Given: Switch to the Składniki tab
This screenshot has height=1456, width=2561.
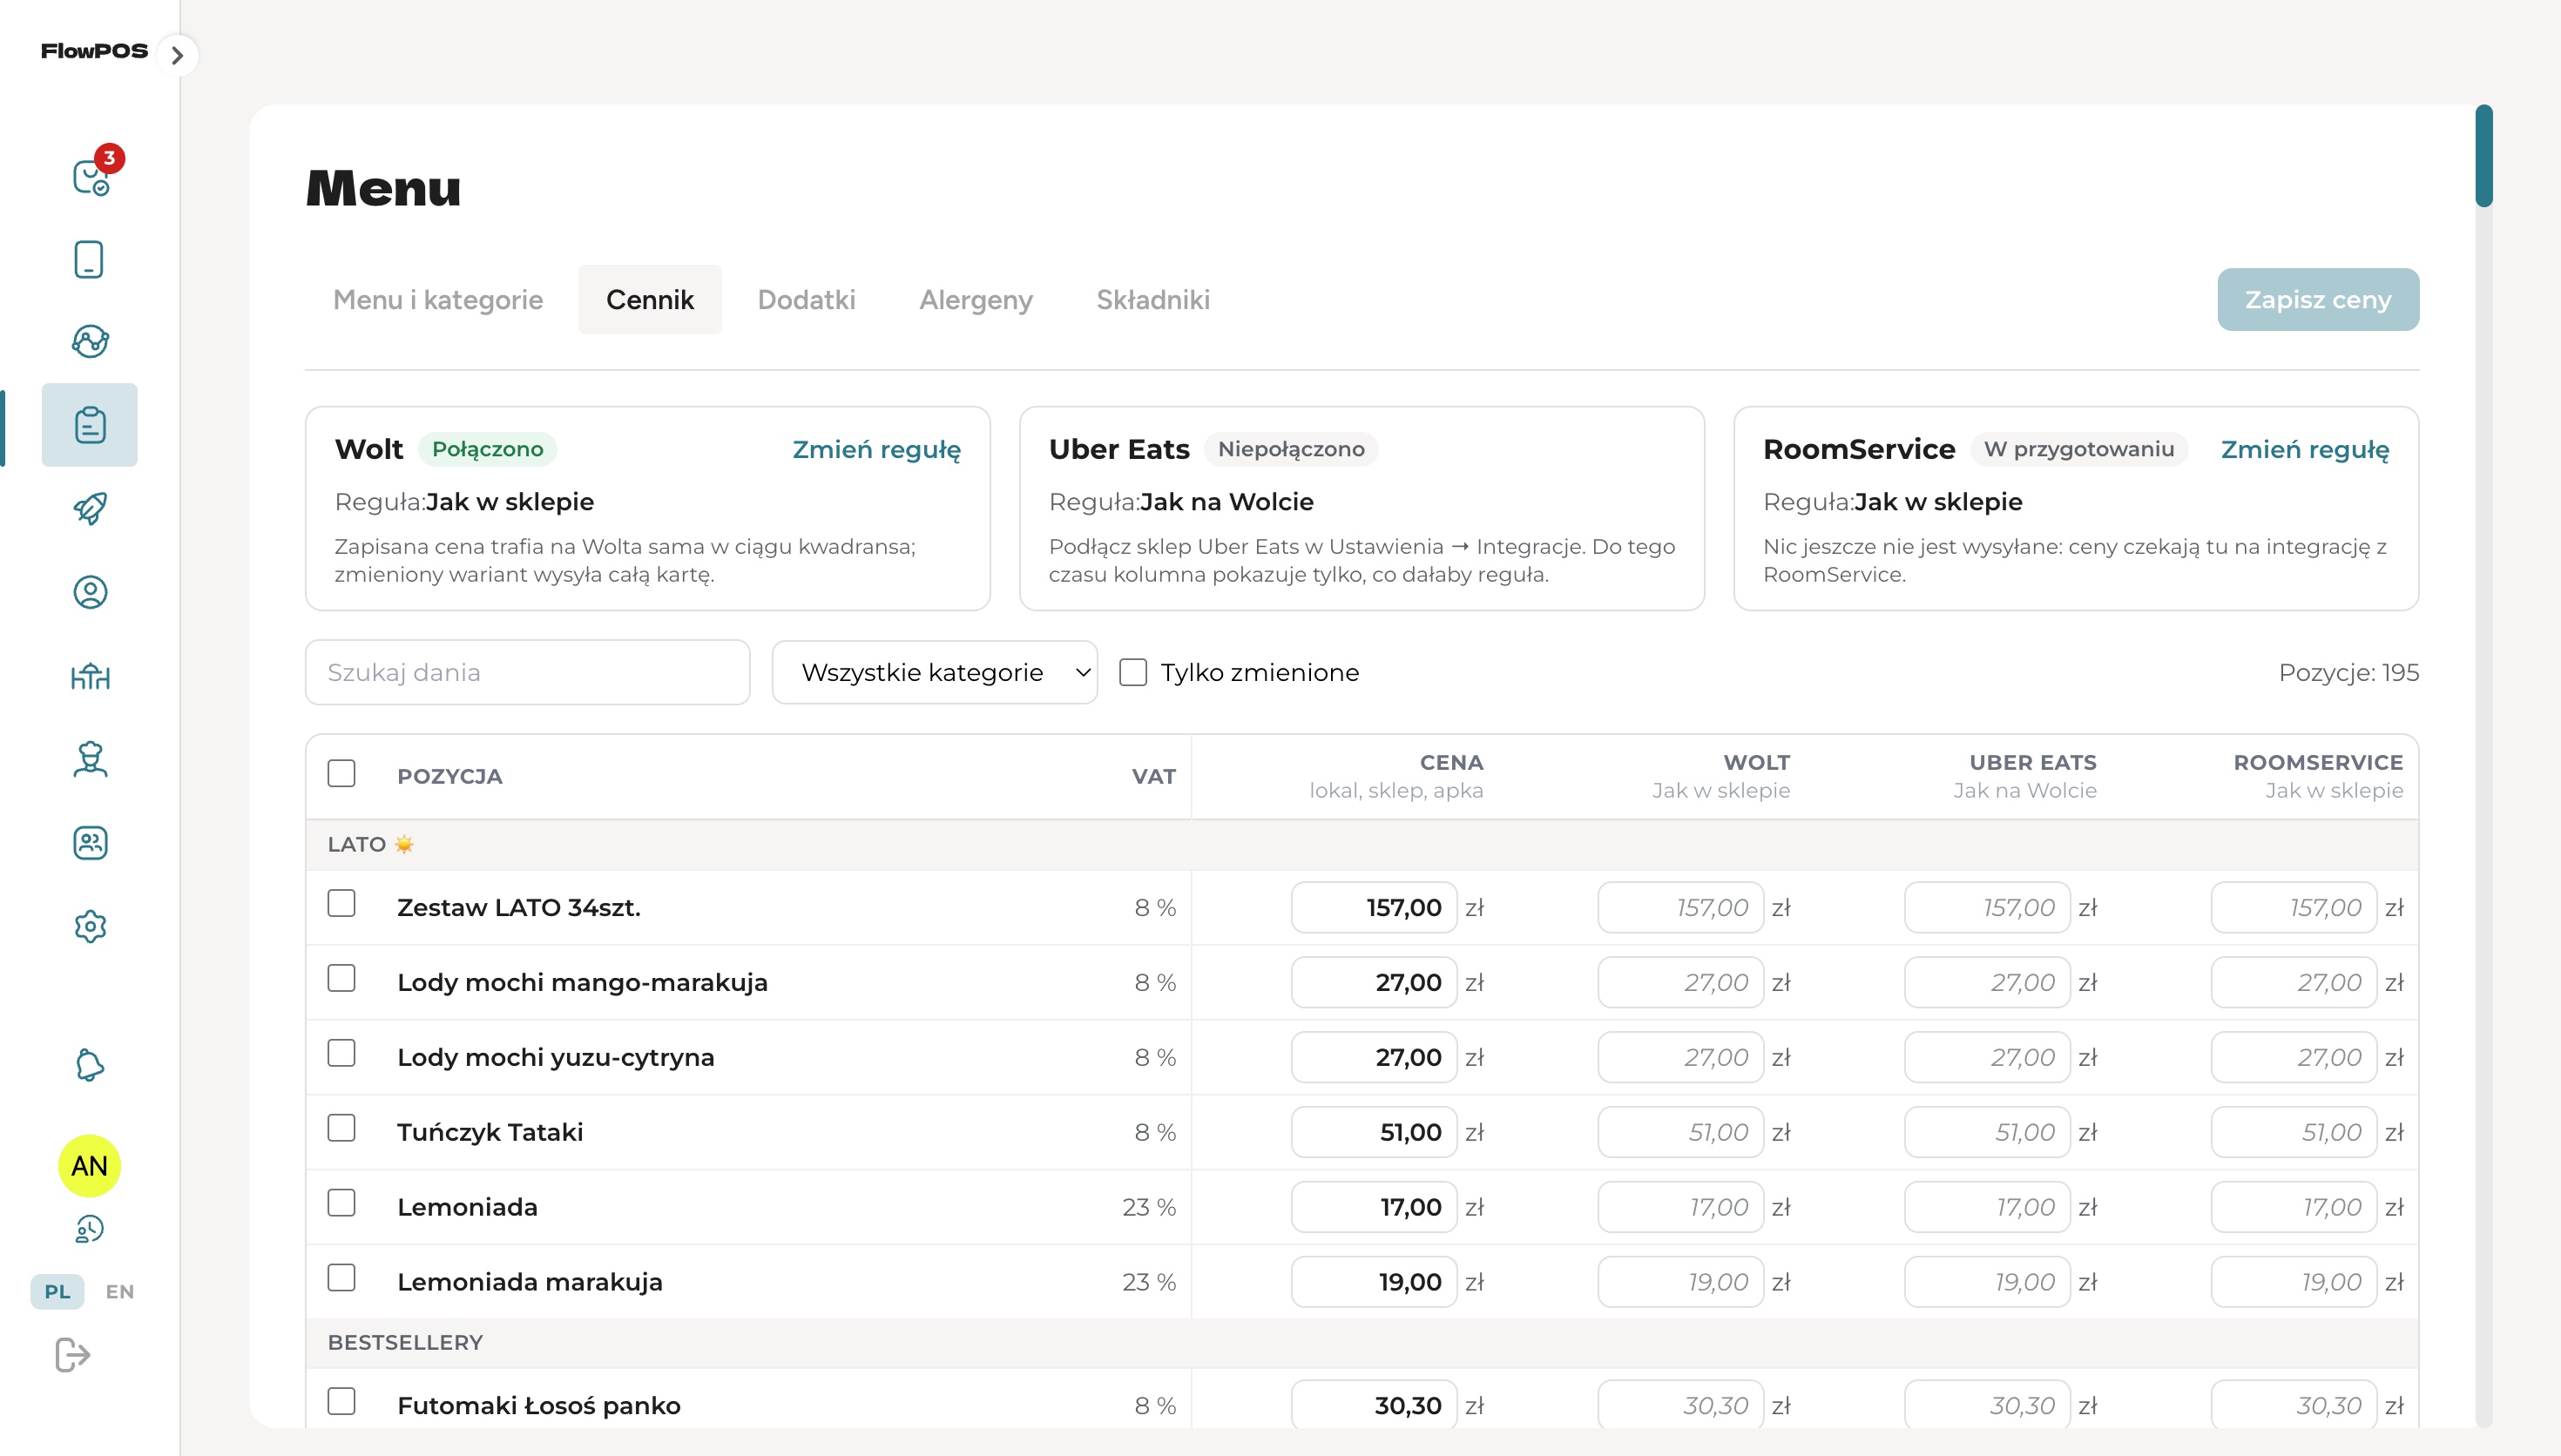Looking at the screenshot, I should 1153,300.
